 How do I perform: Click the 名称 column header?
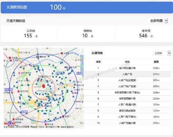[127, 62]
